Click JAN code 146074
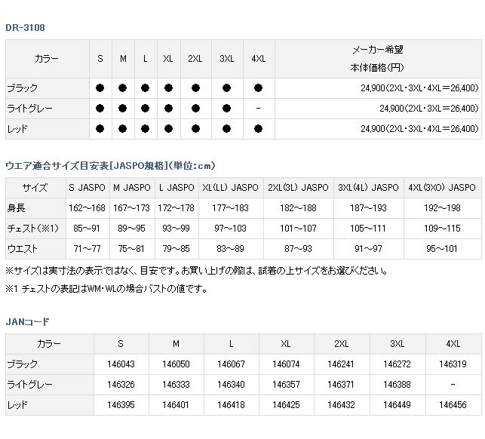This screenshot has height=439, width=485. coord(286,364)
